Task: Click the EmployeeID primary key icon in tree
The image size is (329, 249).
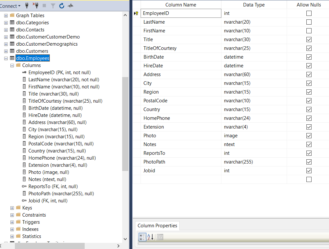Action: click(24, 73)
